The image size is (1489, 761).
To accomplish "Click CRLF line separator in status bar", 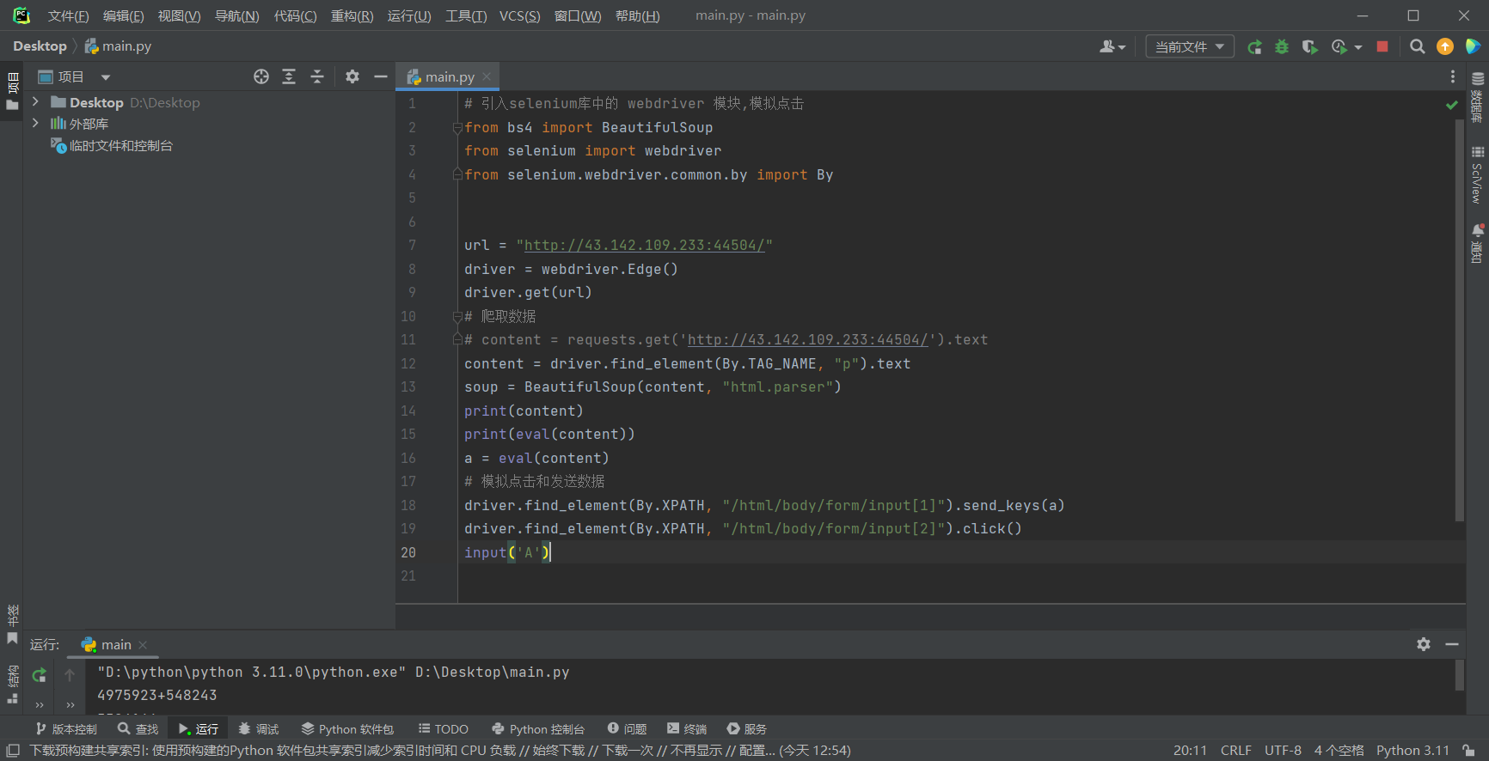I will [x=1235, y=751].
